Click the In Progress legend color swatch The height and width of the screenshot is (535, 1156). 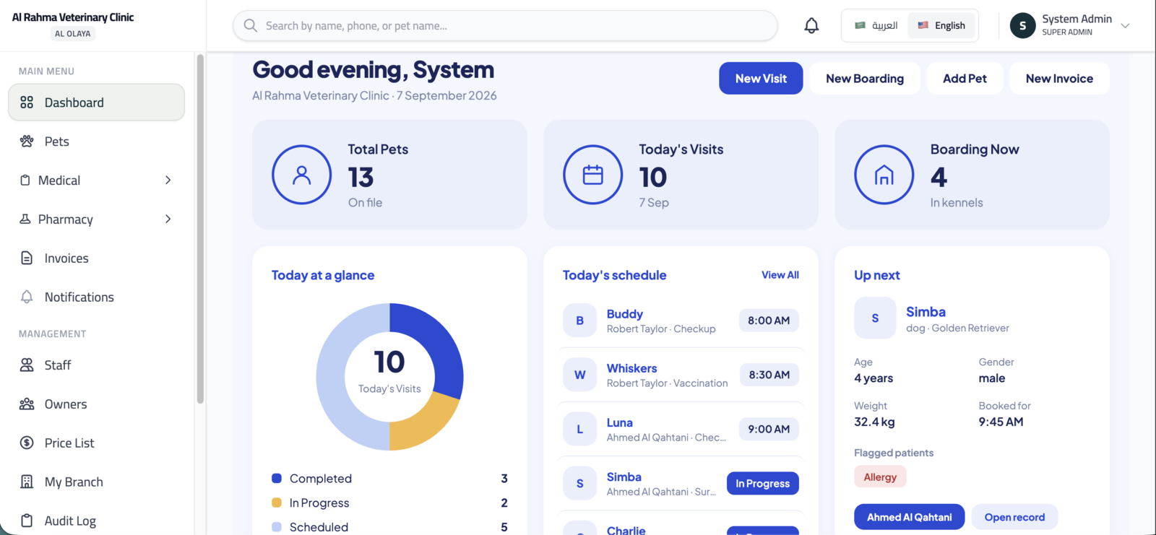(277, 503)
